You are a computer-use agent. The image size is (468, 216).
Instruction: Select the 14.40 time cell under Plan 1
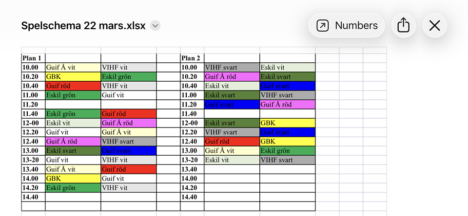[x=33, y=197]
